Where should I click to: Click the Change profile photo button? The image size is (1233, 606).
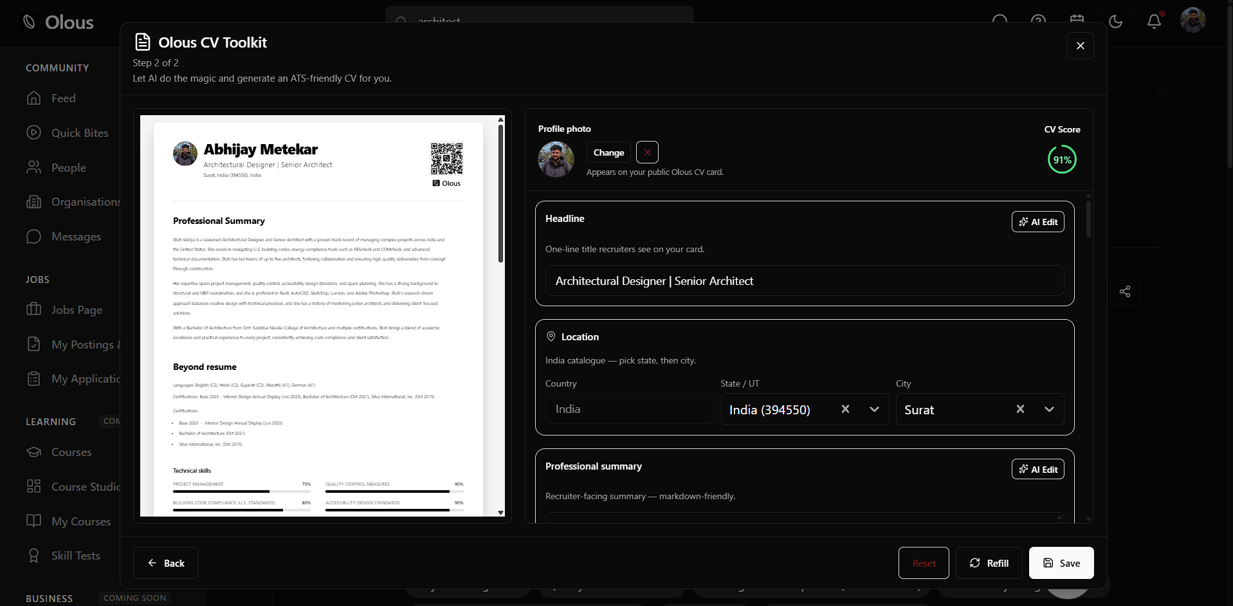tap(608, 152)
